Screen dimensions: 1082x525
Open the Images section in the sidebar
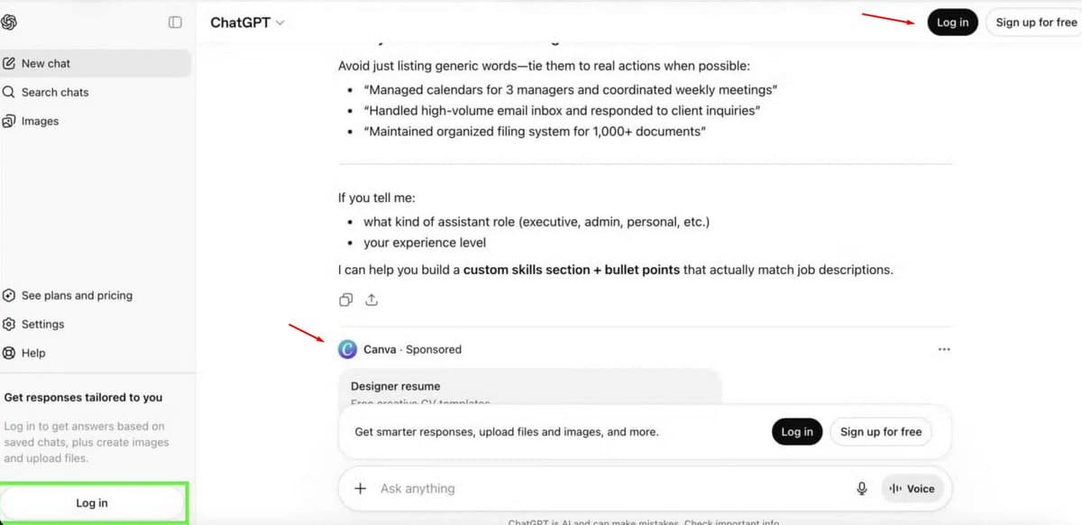tap(38, 121)
